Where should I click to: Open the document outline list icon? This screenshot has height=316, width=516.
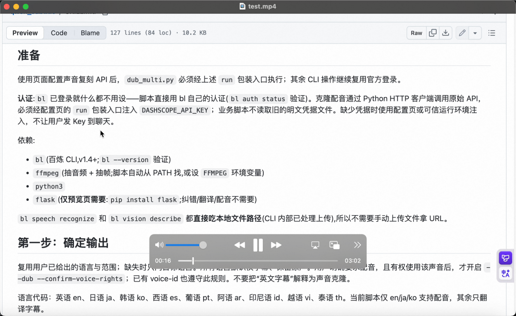pyautogui.click(x=492, y=33)
